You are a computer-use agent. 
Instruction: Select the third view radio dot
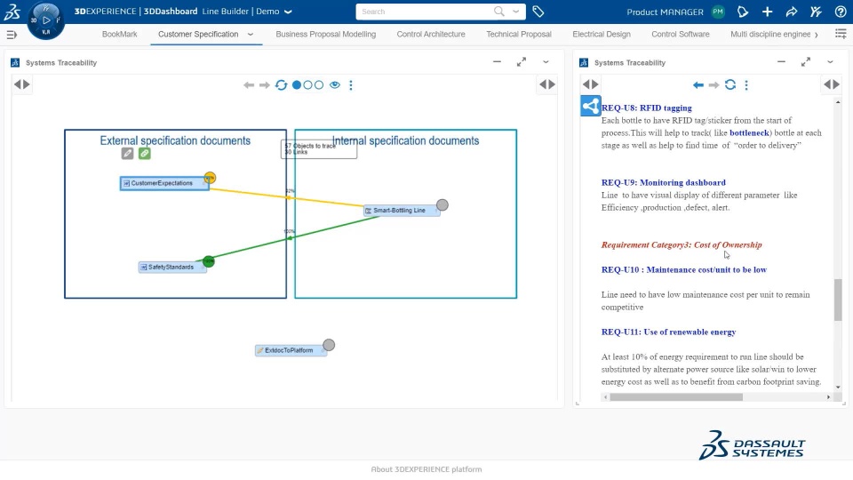coord(319,85)
